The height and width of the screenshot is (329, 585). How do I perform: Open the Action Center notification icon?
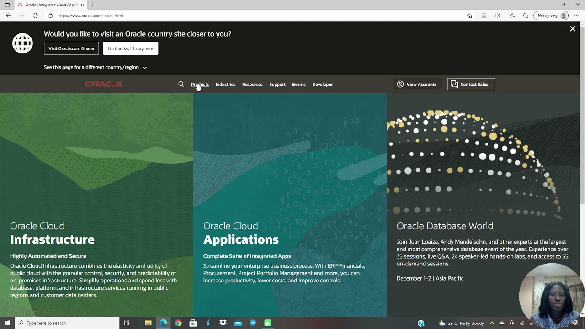[575, 323]
